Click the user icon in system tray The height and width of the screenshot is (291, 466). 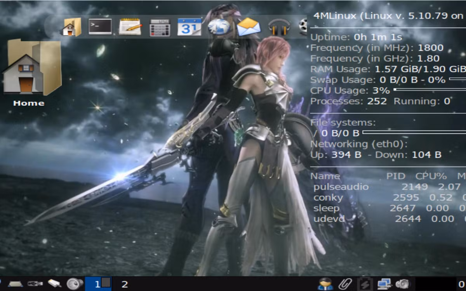point(325,284)
